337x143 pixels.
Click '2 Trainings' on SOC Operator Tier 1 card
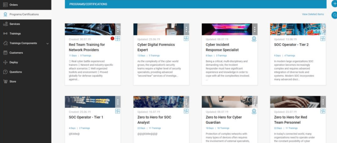coord(85,128)
